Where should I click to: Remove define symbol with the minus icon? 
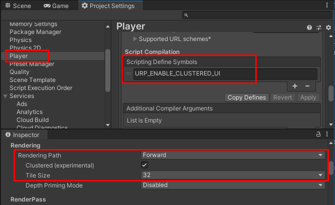[307, 86]
